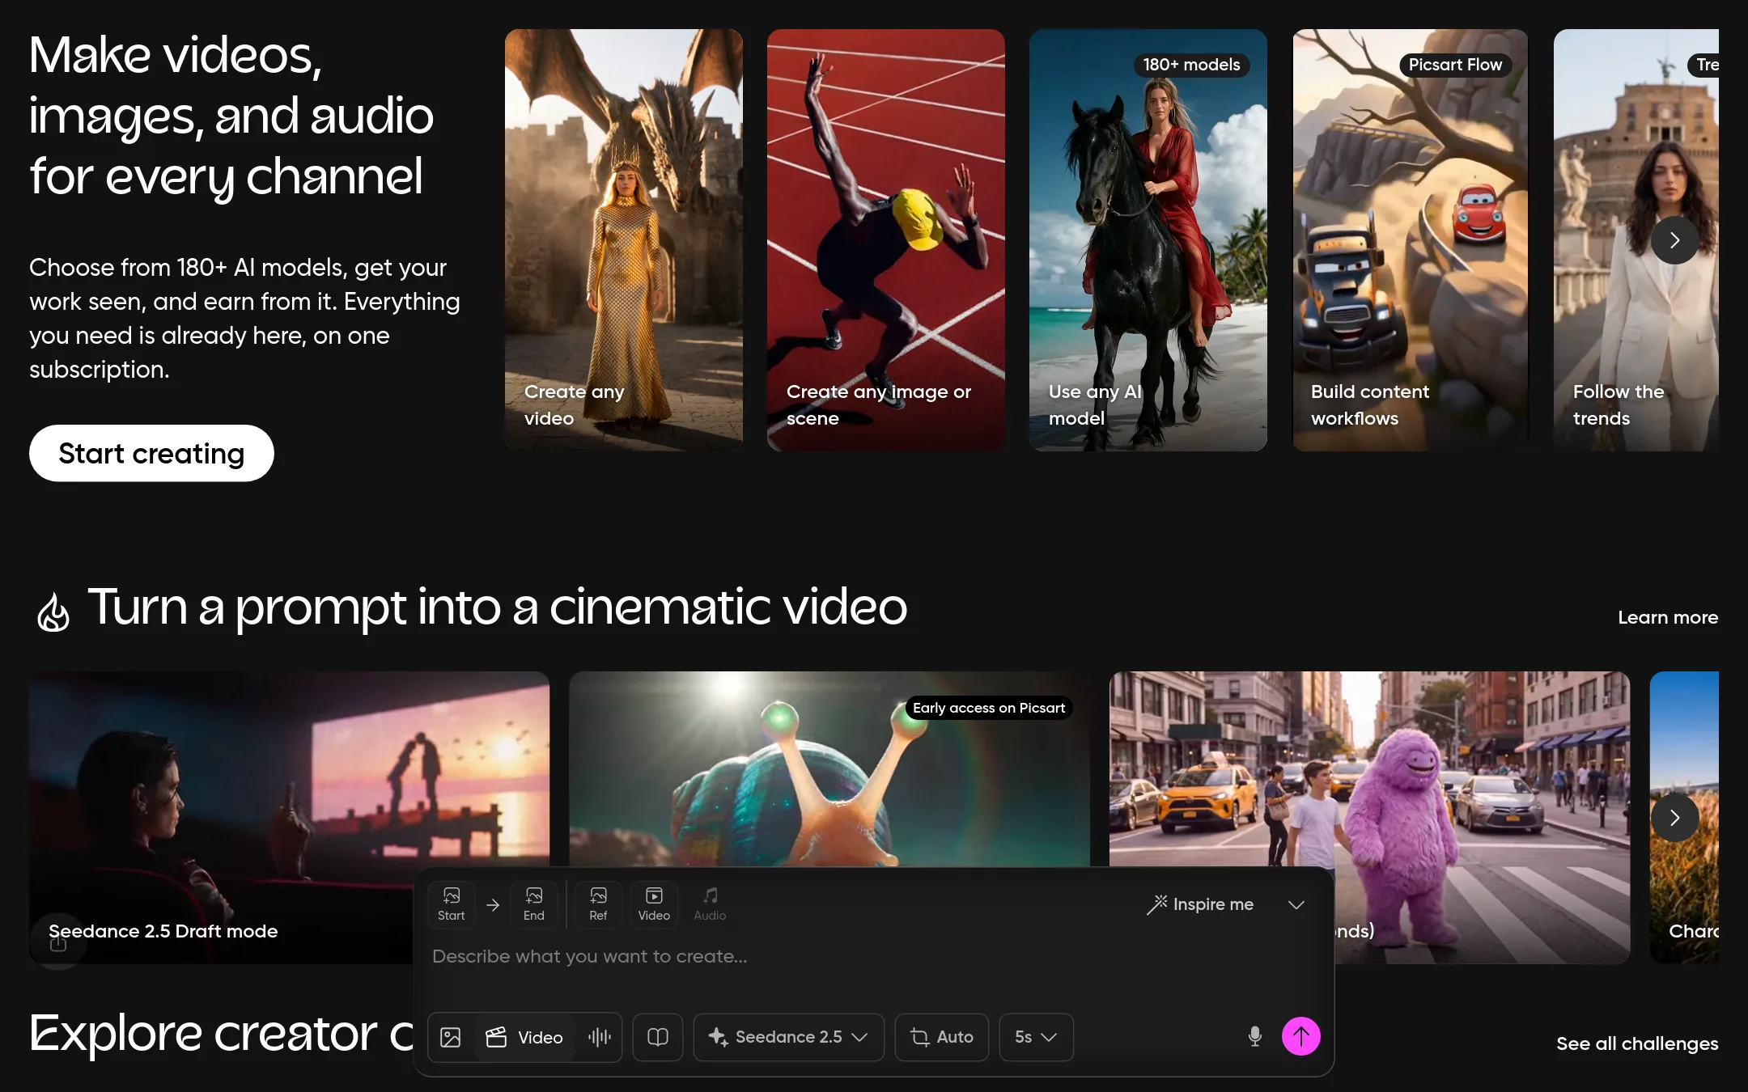Click the 'Make videos, images, and audio' headline
Image resolution: width=1748 pixels, height=1092 pixels.
click(x=231, y=116)
